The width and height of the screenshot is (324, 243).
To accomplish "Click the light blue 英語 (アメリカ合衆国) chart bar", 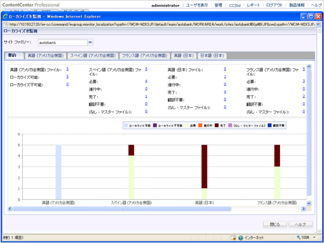I will click(x=58, y=172).
